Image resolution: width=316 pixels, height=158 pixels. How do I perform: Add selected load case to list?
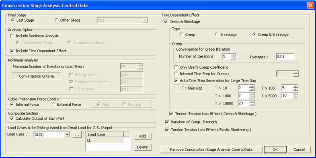pyautogui.click(x=142, y=136)
